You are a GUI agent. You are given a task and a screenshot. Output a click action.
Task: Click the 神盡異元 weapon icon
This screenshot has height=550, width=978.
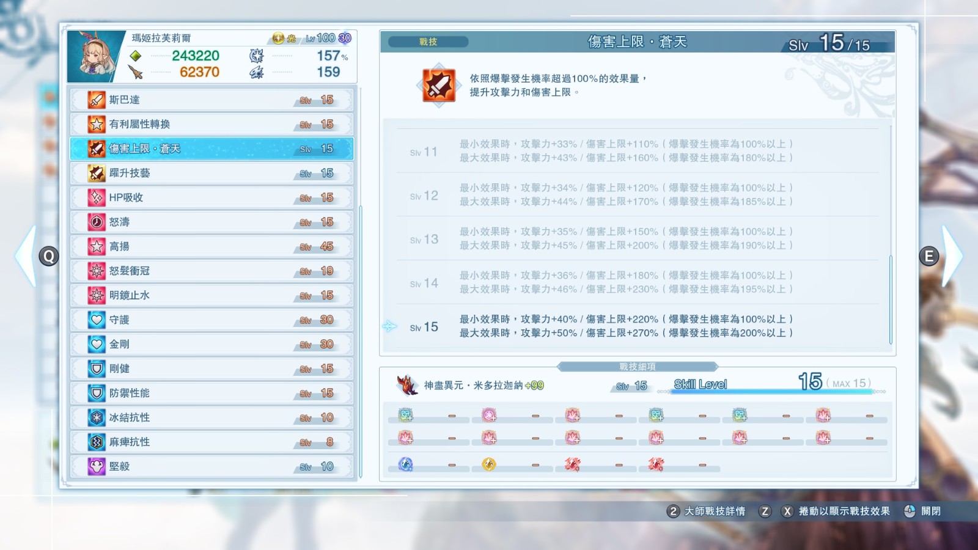pyautogui.click(x=407, y=385)
